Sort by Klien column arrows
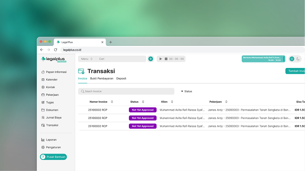Image resolution: width=305 pixels, height=171 pixels. click(172, 102)
